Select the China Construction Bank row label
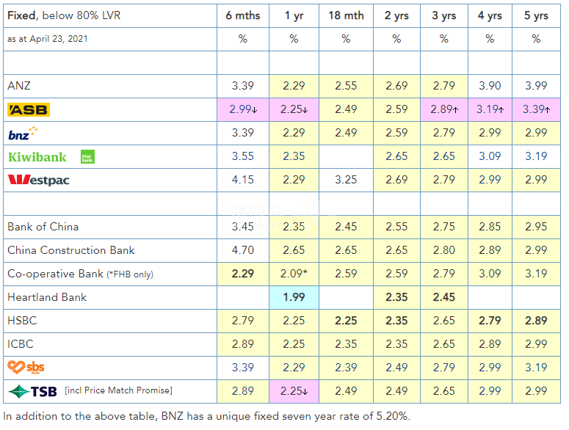The image size is (569, 430). [71, 250]
